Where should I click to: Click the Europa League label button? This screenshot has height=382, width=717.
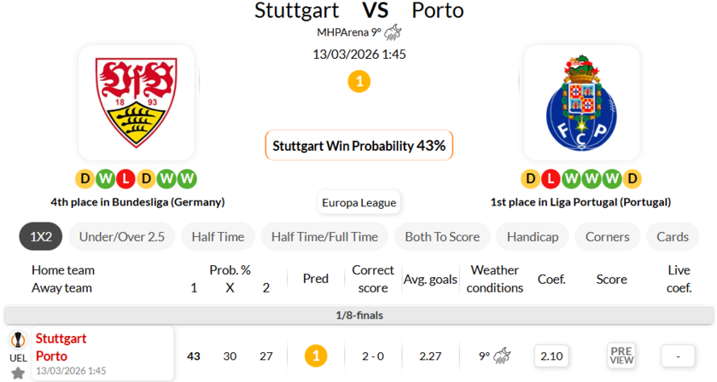tap(358, 203)
